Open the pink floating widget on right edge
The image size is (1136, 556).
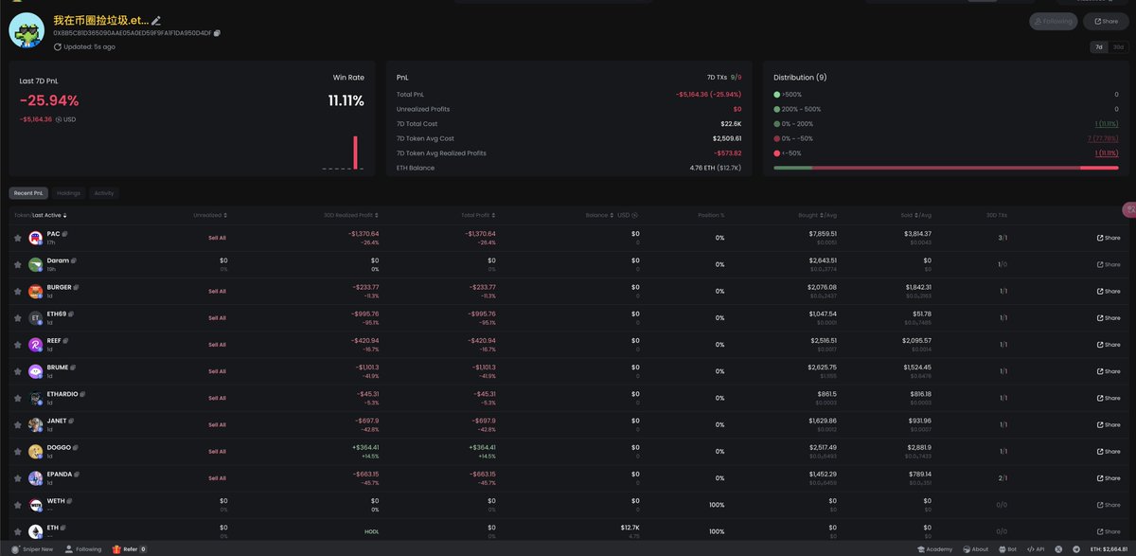pos(1127,209)
